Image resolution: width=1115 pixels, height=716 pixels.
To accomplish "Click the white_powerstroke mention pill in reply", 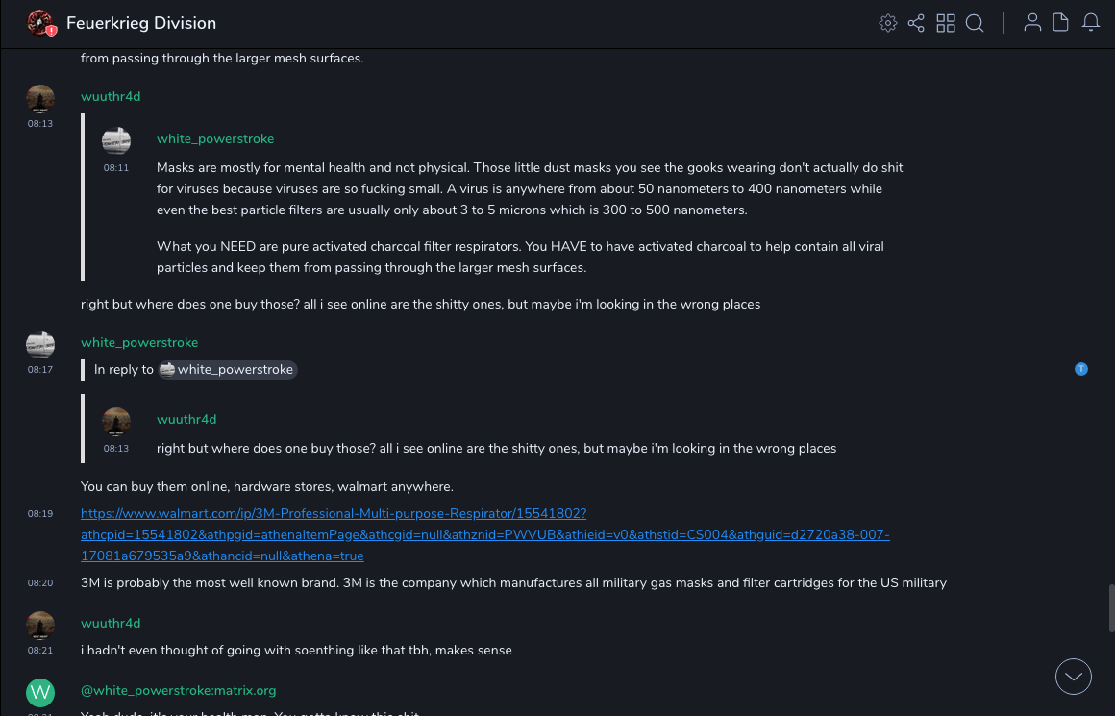I will [228, 370].
